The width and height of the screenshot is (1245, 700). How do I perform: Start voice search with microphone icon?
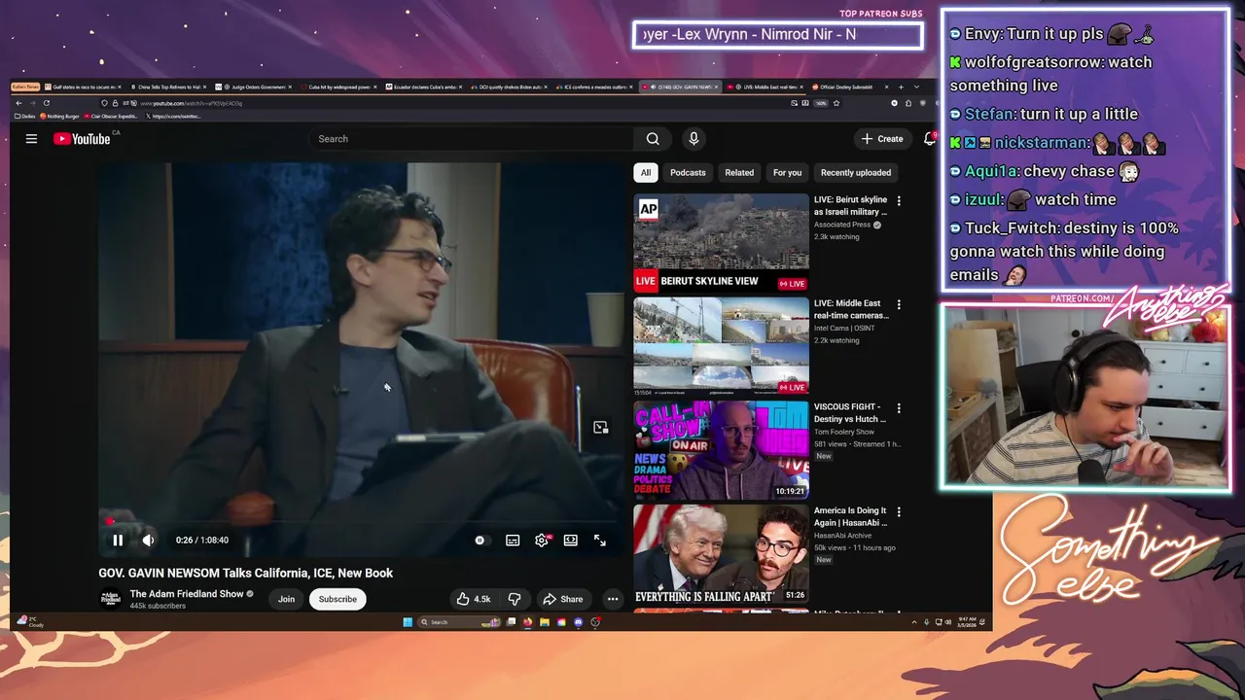tap(694, 139)
